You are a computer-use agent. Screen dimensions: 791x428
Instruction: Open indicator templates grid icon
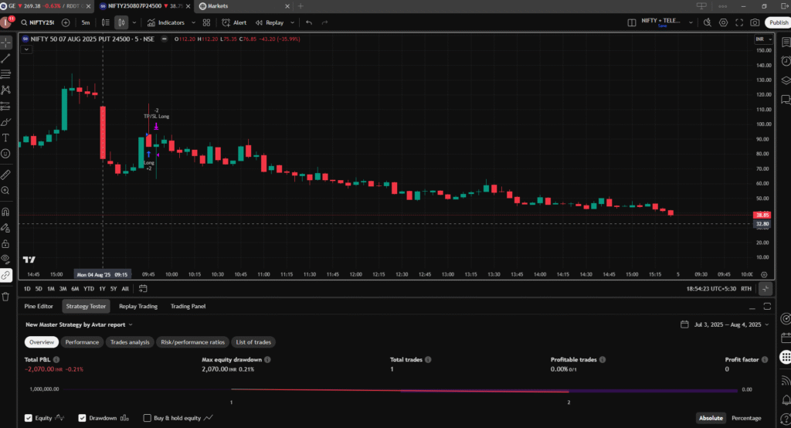tap(206, 22)
